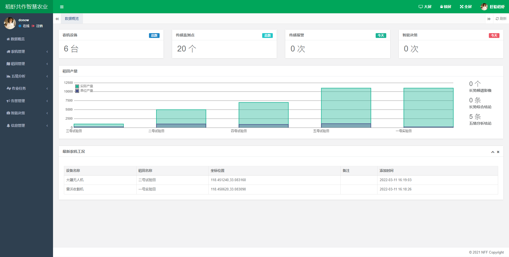Image resolution: width=509 pixels, height=257 pixels.
Task: Click the 刷新 refresh button
Action: [501, 19]
